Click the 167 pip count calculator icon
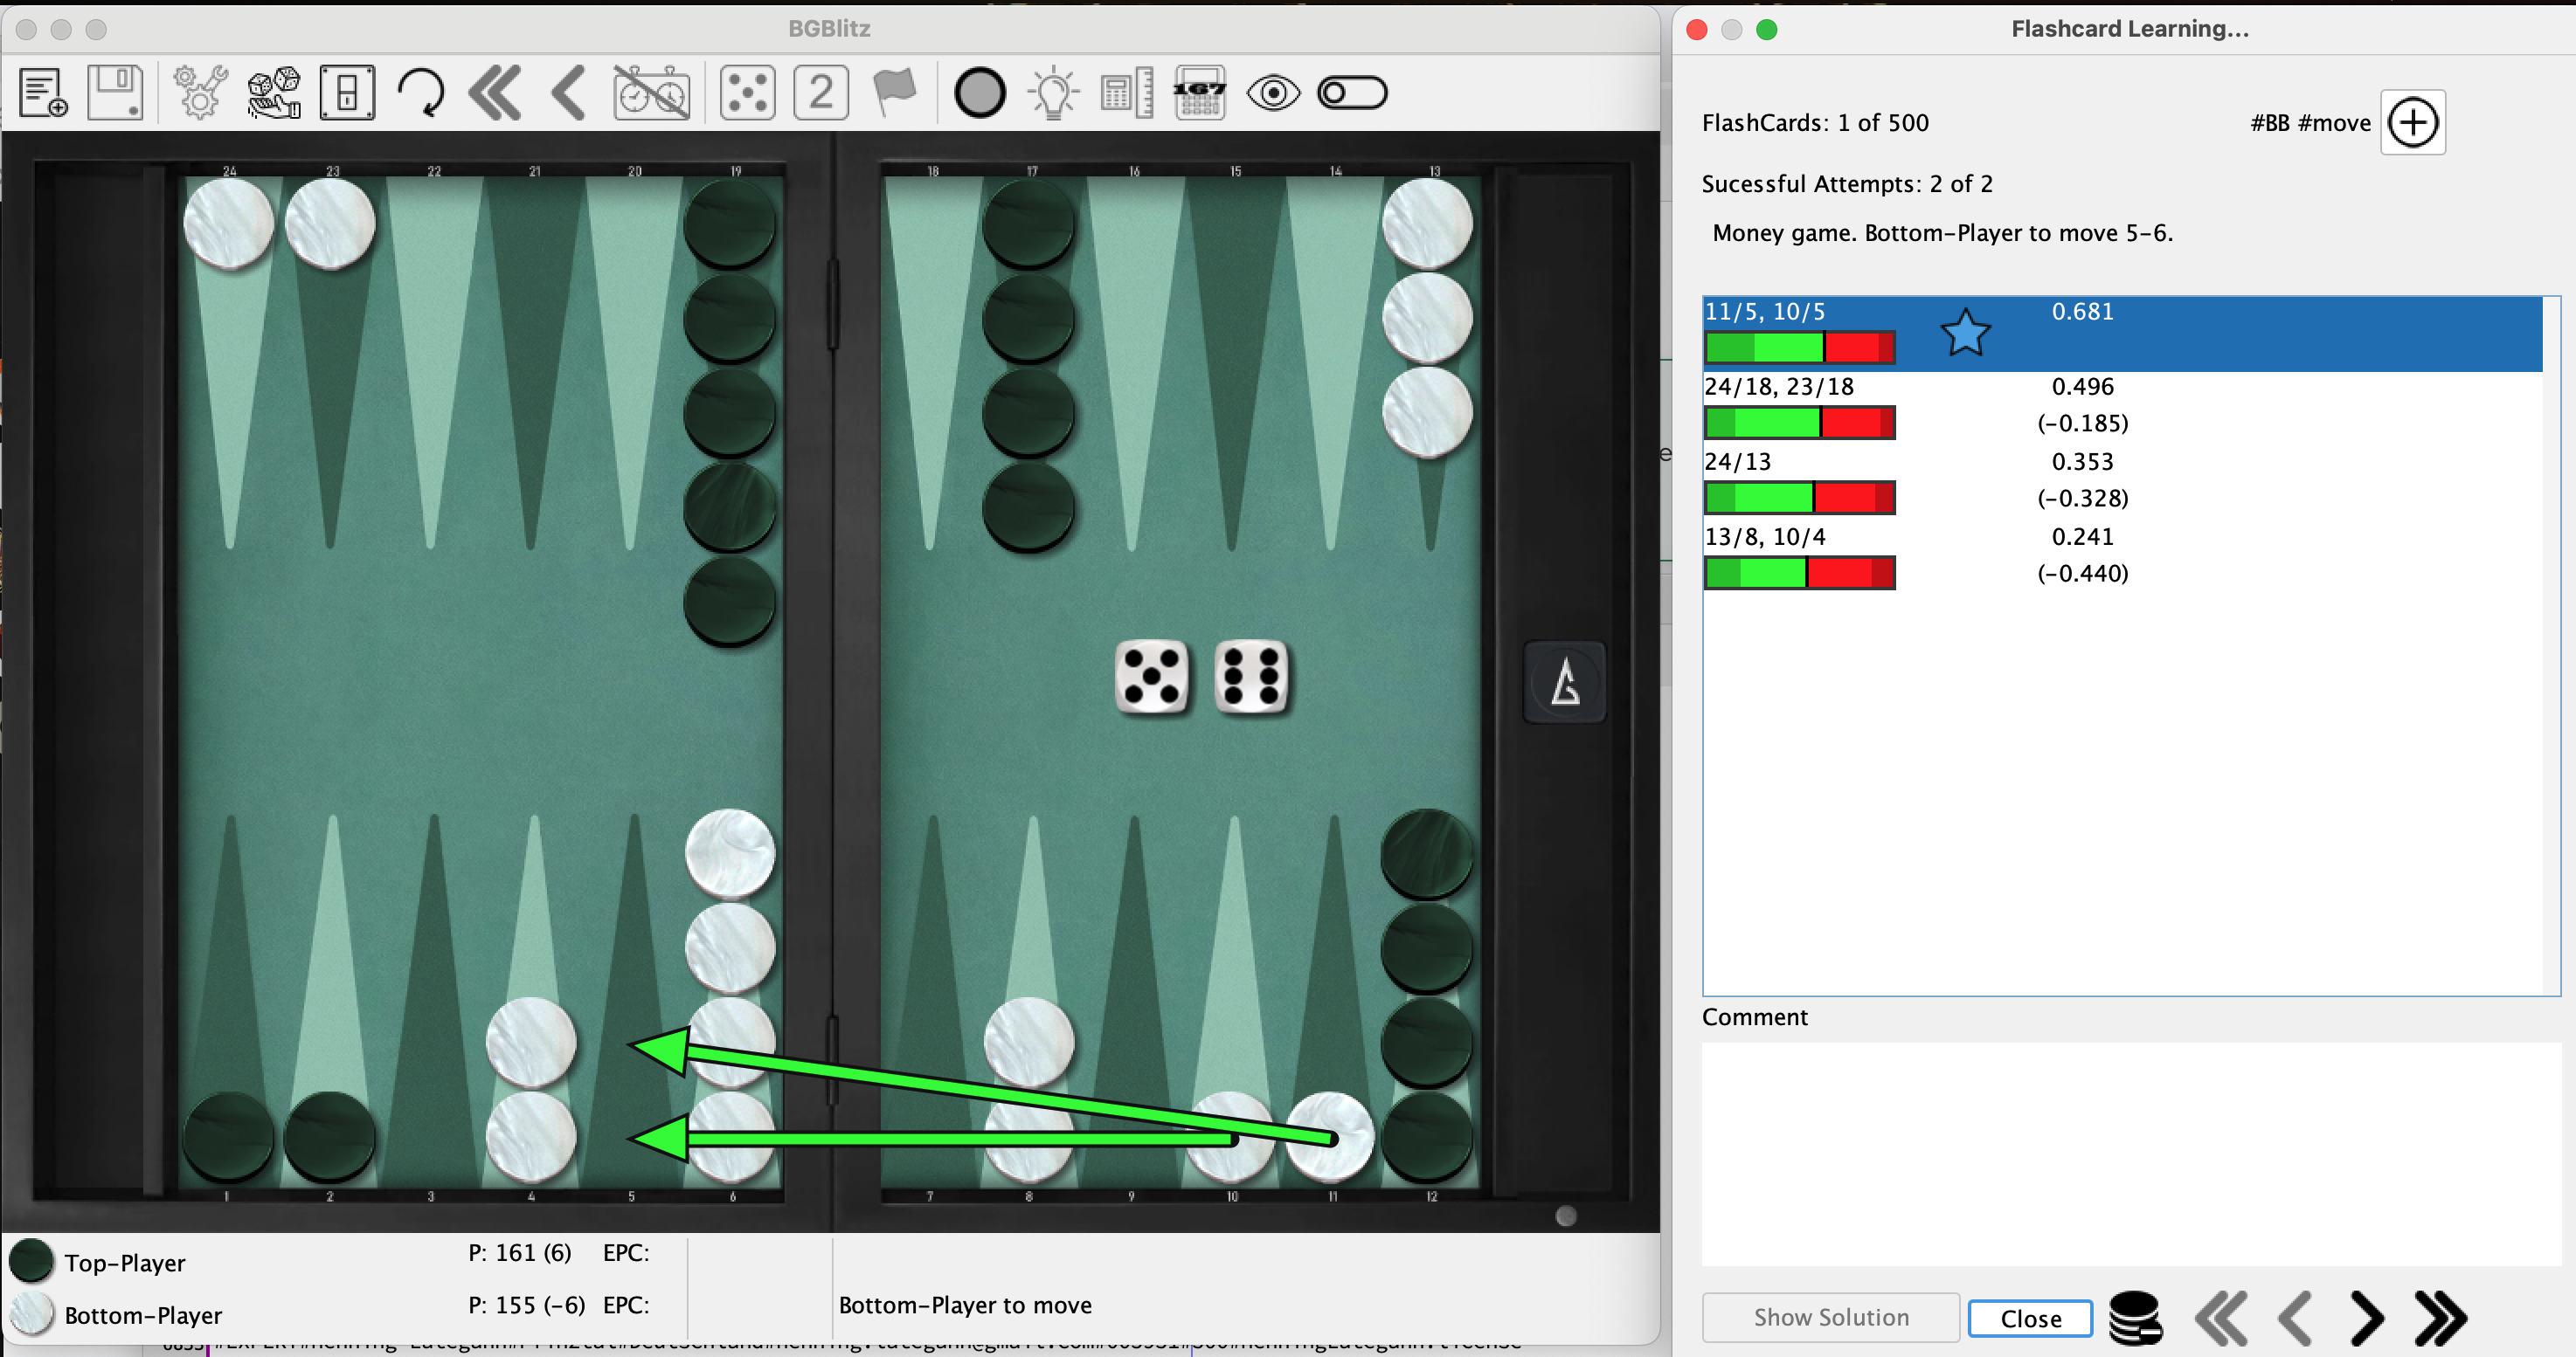The image size is (2576, 1357). coord(1199,93)
